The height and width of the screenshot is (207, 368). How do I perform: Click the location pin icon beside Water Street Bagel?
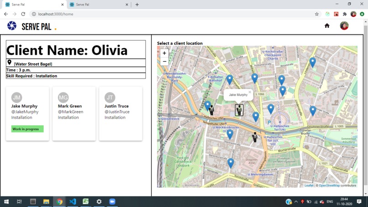tap(10, 63)
